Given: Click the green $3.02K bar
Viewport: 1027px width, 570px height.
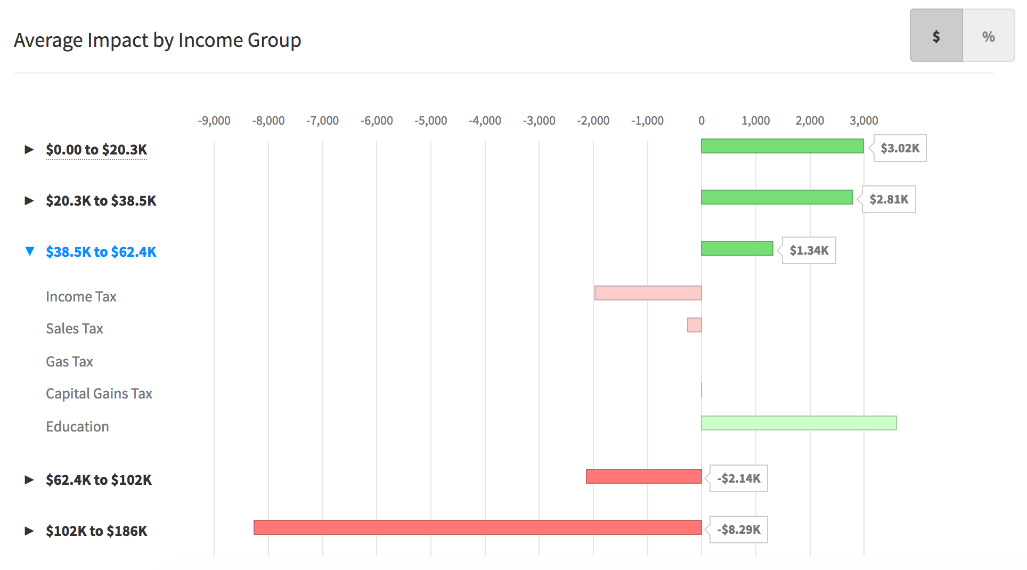Looking at the screenshot, I should (782, 146).
